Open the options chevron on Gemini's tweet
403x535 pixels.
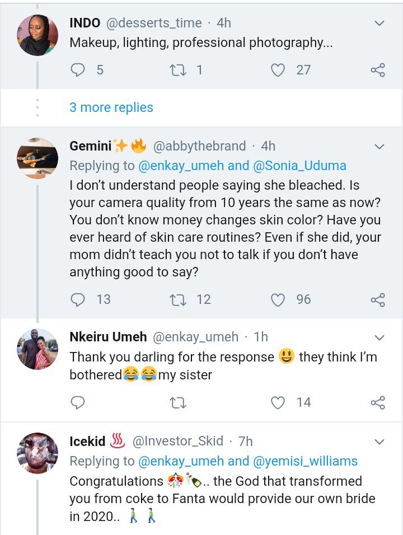pyautogui.click(x=379, y=147)
